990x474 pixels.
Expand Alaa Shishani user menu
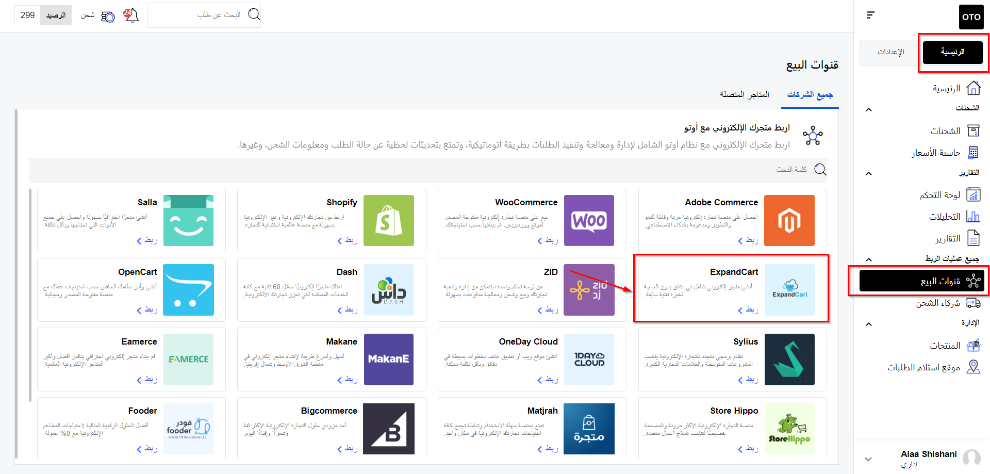pyautogui.click(x=868, y=459)
